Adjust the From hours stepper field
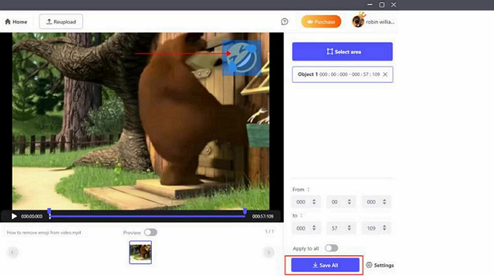 pos(306,202)
